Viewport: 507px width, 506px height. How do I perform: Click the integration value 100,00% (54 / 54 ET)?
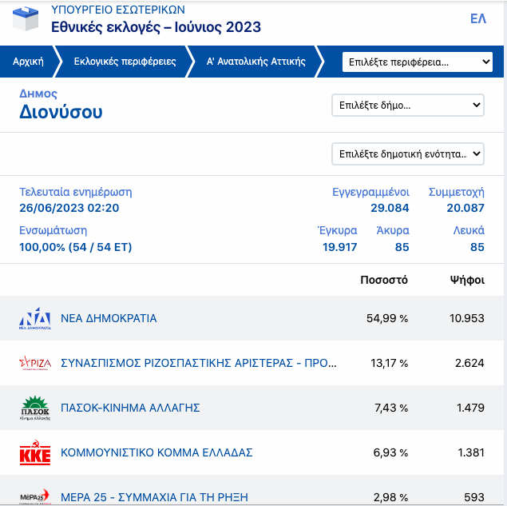[x=76, y=247]
